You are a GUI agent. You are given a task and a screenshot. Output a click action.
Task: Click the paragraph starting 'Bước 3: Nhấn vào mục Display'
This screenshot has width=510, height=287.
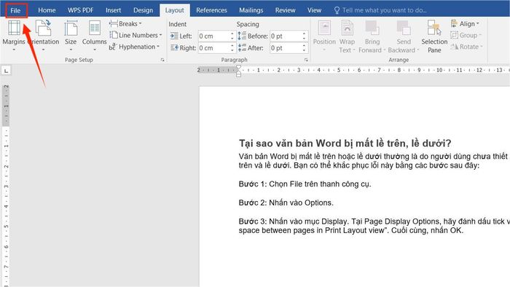[374, 226]
